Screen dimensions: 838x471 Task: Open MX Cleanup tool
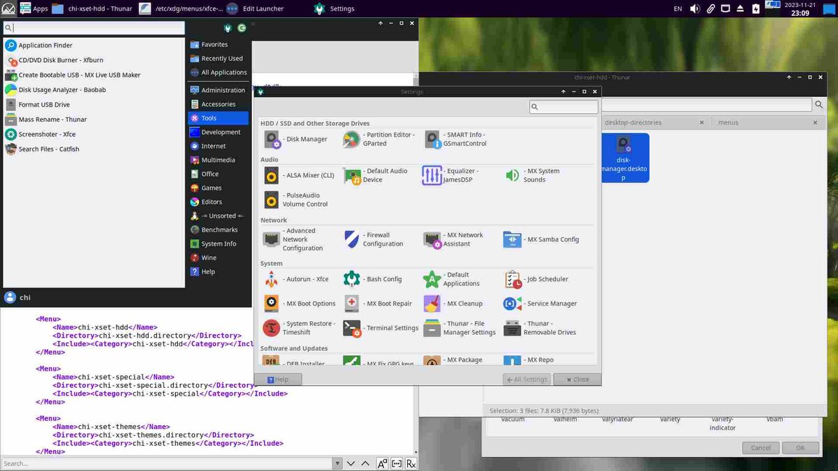point(453,304)
